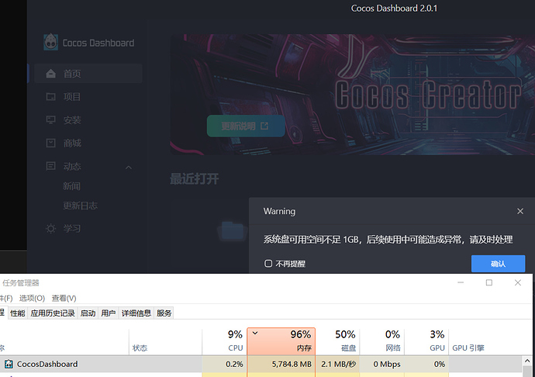Open the 选项(O) menu in Task Manager
This screenshot has height=377, width=535.
(32, 298)
